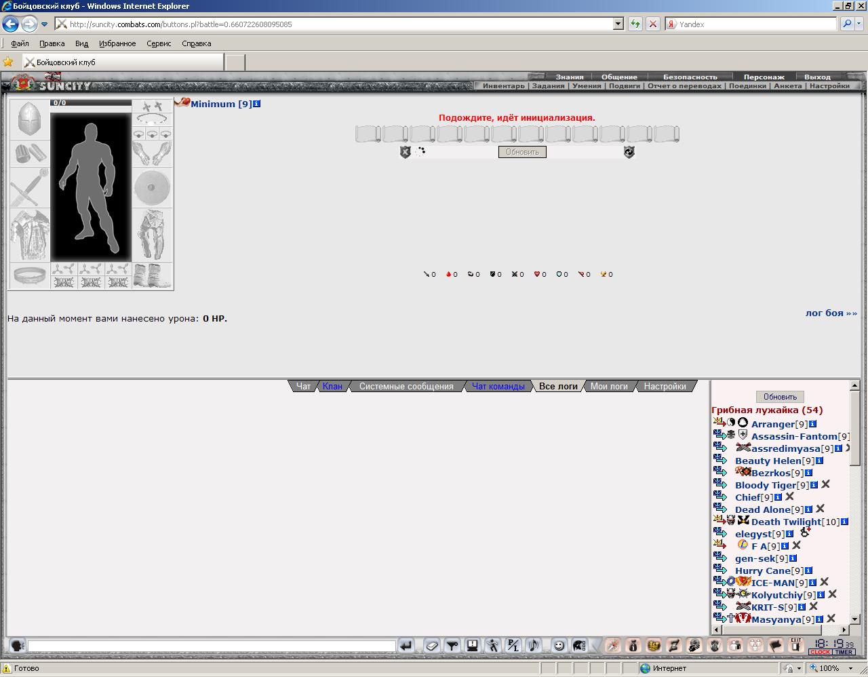Viewport: 868px width, 677px height.
Task: Click private message arrow beside Beauty Helen
Action: click(x=720, y=461)
